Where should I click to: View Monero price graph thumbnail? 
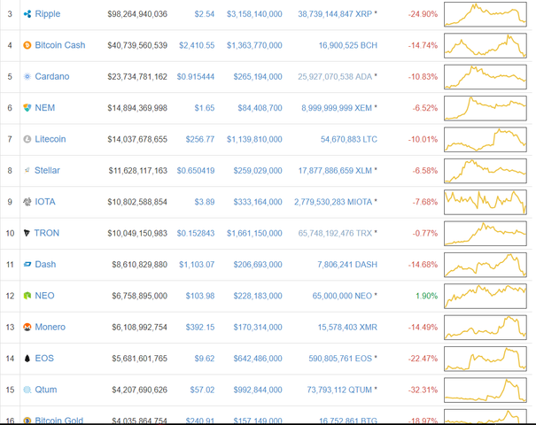pos(486,328)
